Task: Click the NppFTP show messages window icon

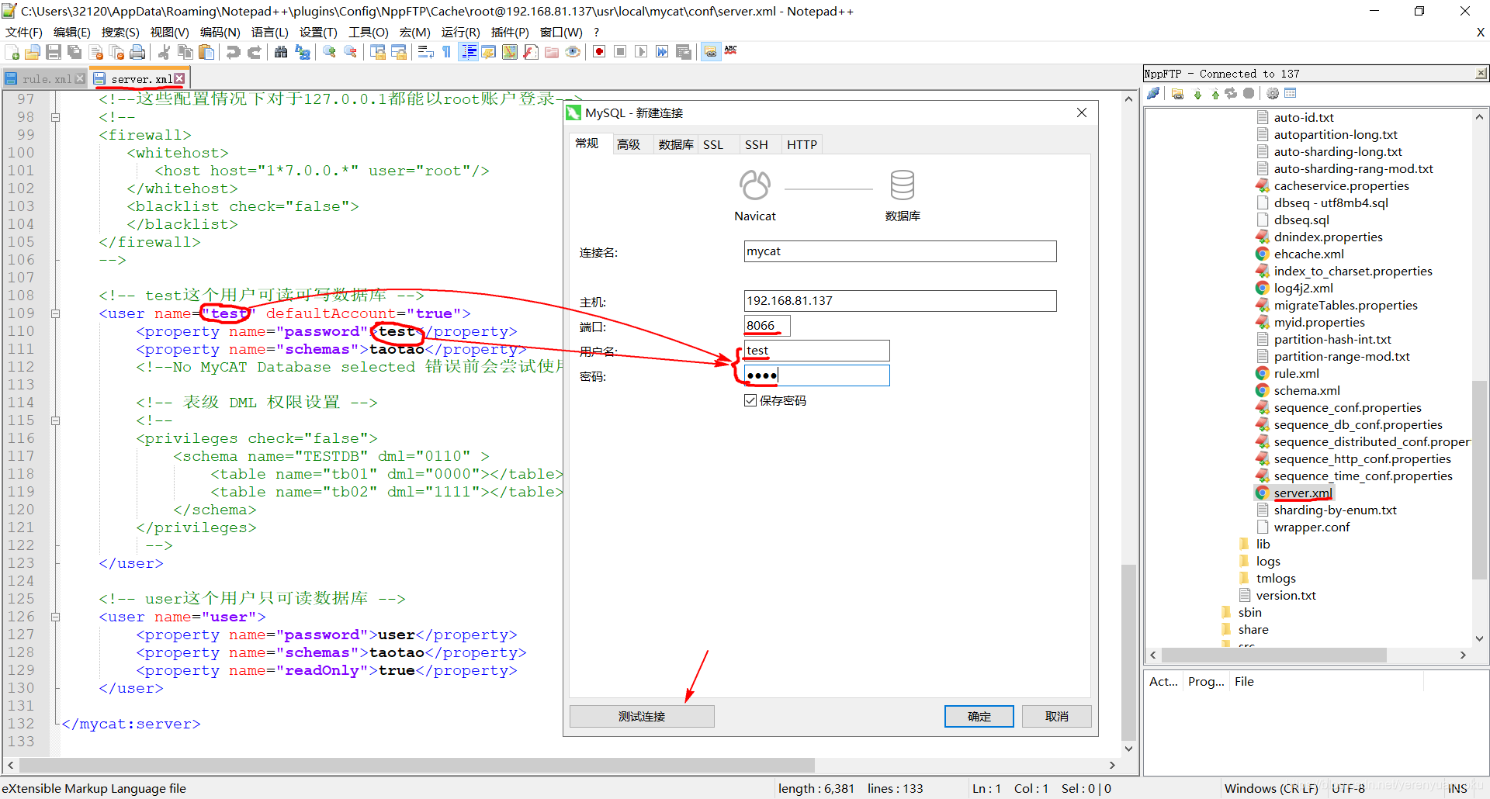Action: click(1291, 94)
